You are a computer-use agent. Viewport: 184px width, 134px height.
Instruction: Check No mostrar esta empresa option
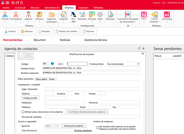tap(97, 127)
